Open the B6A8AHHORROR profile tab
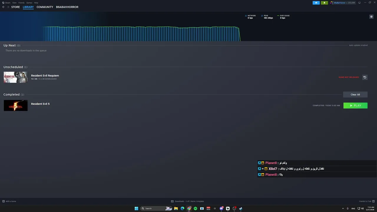 coord(67,7)
